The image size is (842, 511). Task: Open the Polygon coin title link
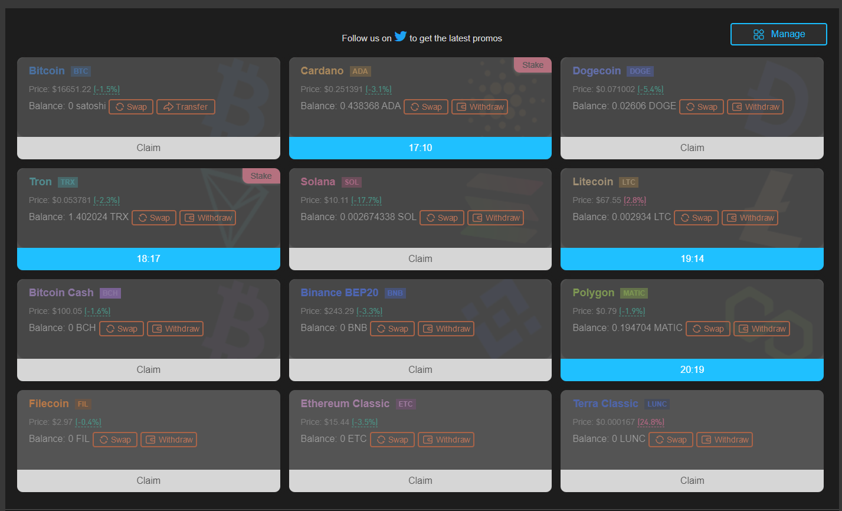[594, 293]
